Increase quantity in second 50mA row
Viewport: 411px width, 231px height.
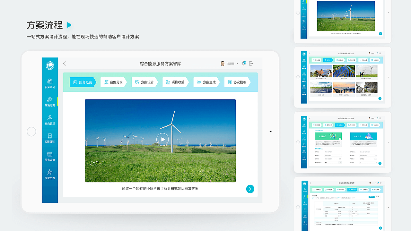click(x=358, y=214)
